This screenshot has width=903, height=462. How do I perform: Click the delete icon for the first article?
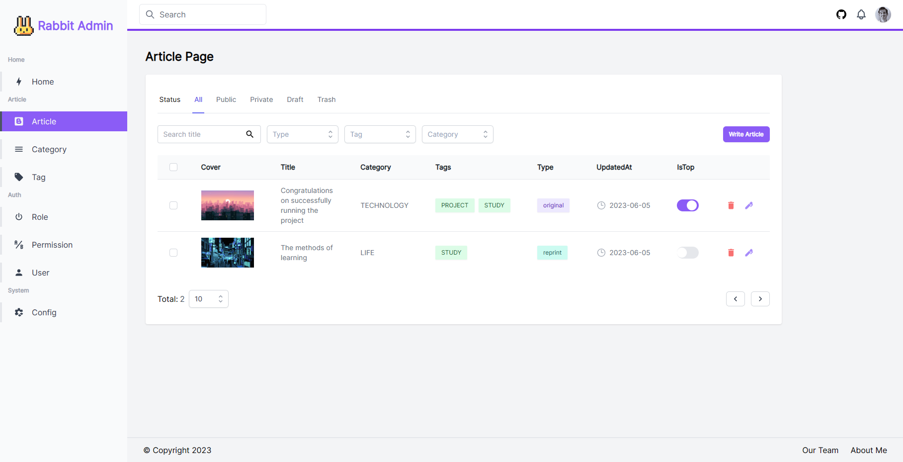(x=731, y=205)
